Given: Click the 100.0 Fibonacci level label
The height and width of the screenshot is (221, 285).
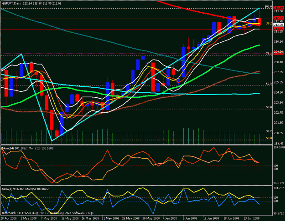Looking at the screenshot, I should coord(268,7).
